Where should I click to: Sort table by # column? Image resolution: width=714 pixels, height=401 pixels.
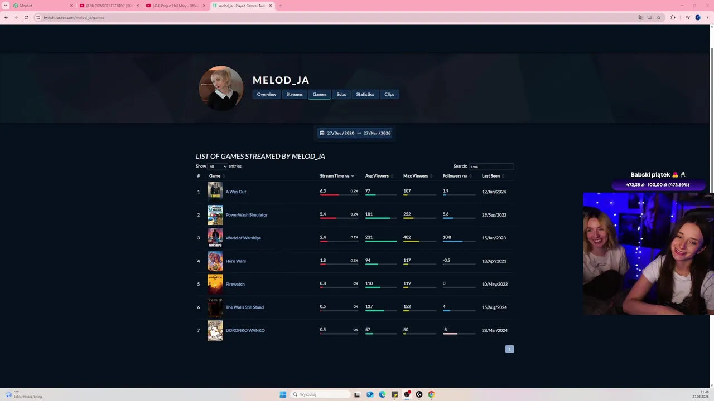(198, 176)
